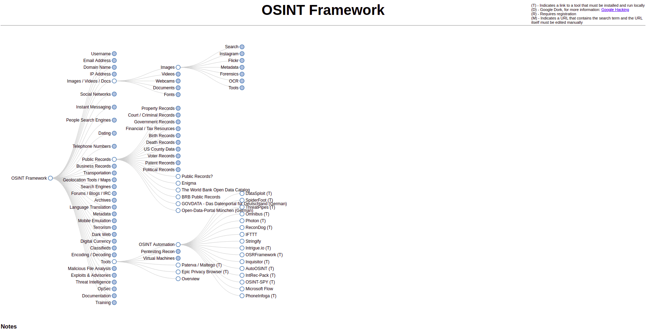Open the Google Hacking link
The width and height of the screenshot is (648, 331).
click(615, 10)
